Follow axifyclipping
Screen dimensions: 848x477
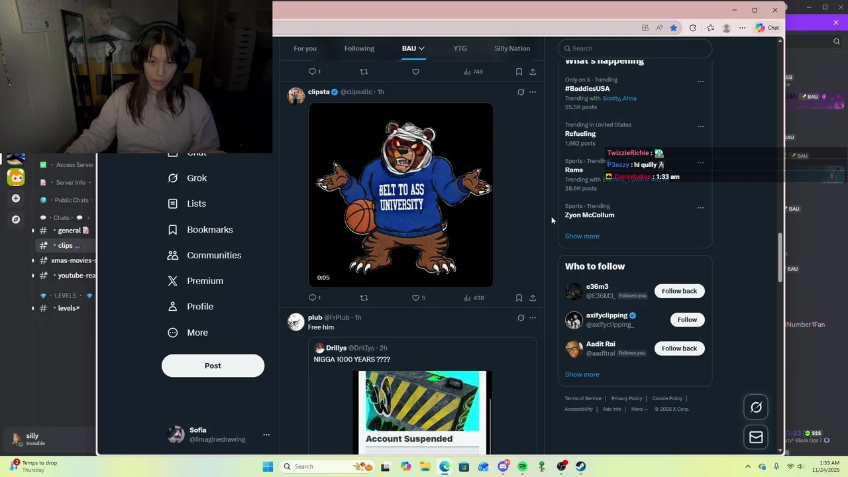click(x=687, y=320)
